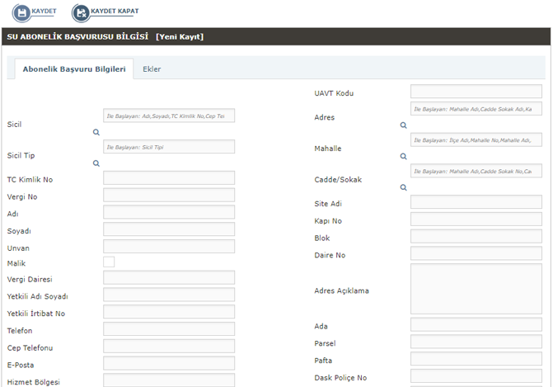
Task: Click the TC Kimlik No input field
Action: click(x=168, y=178)
